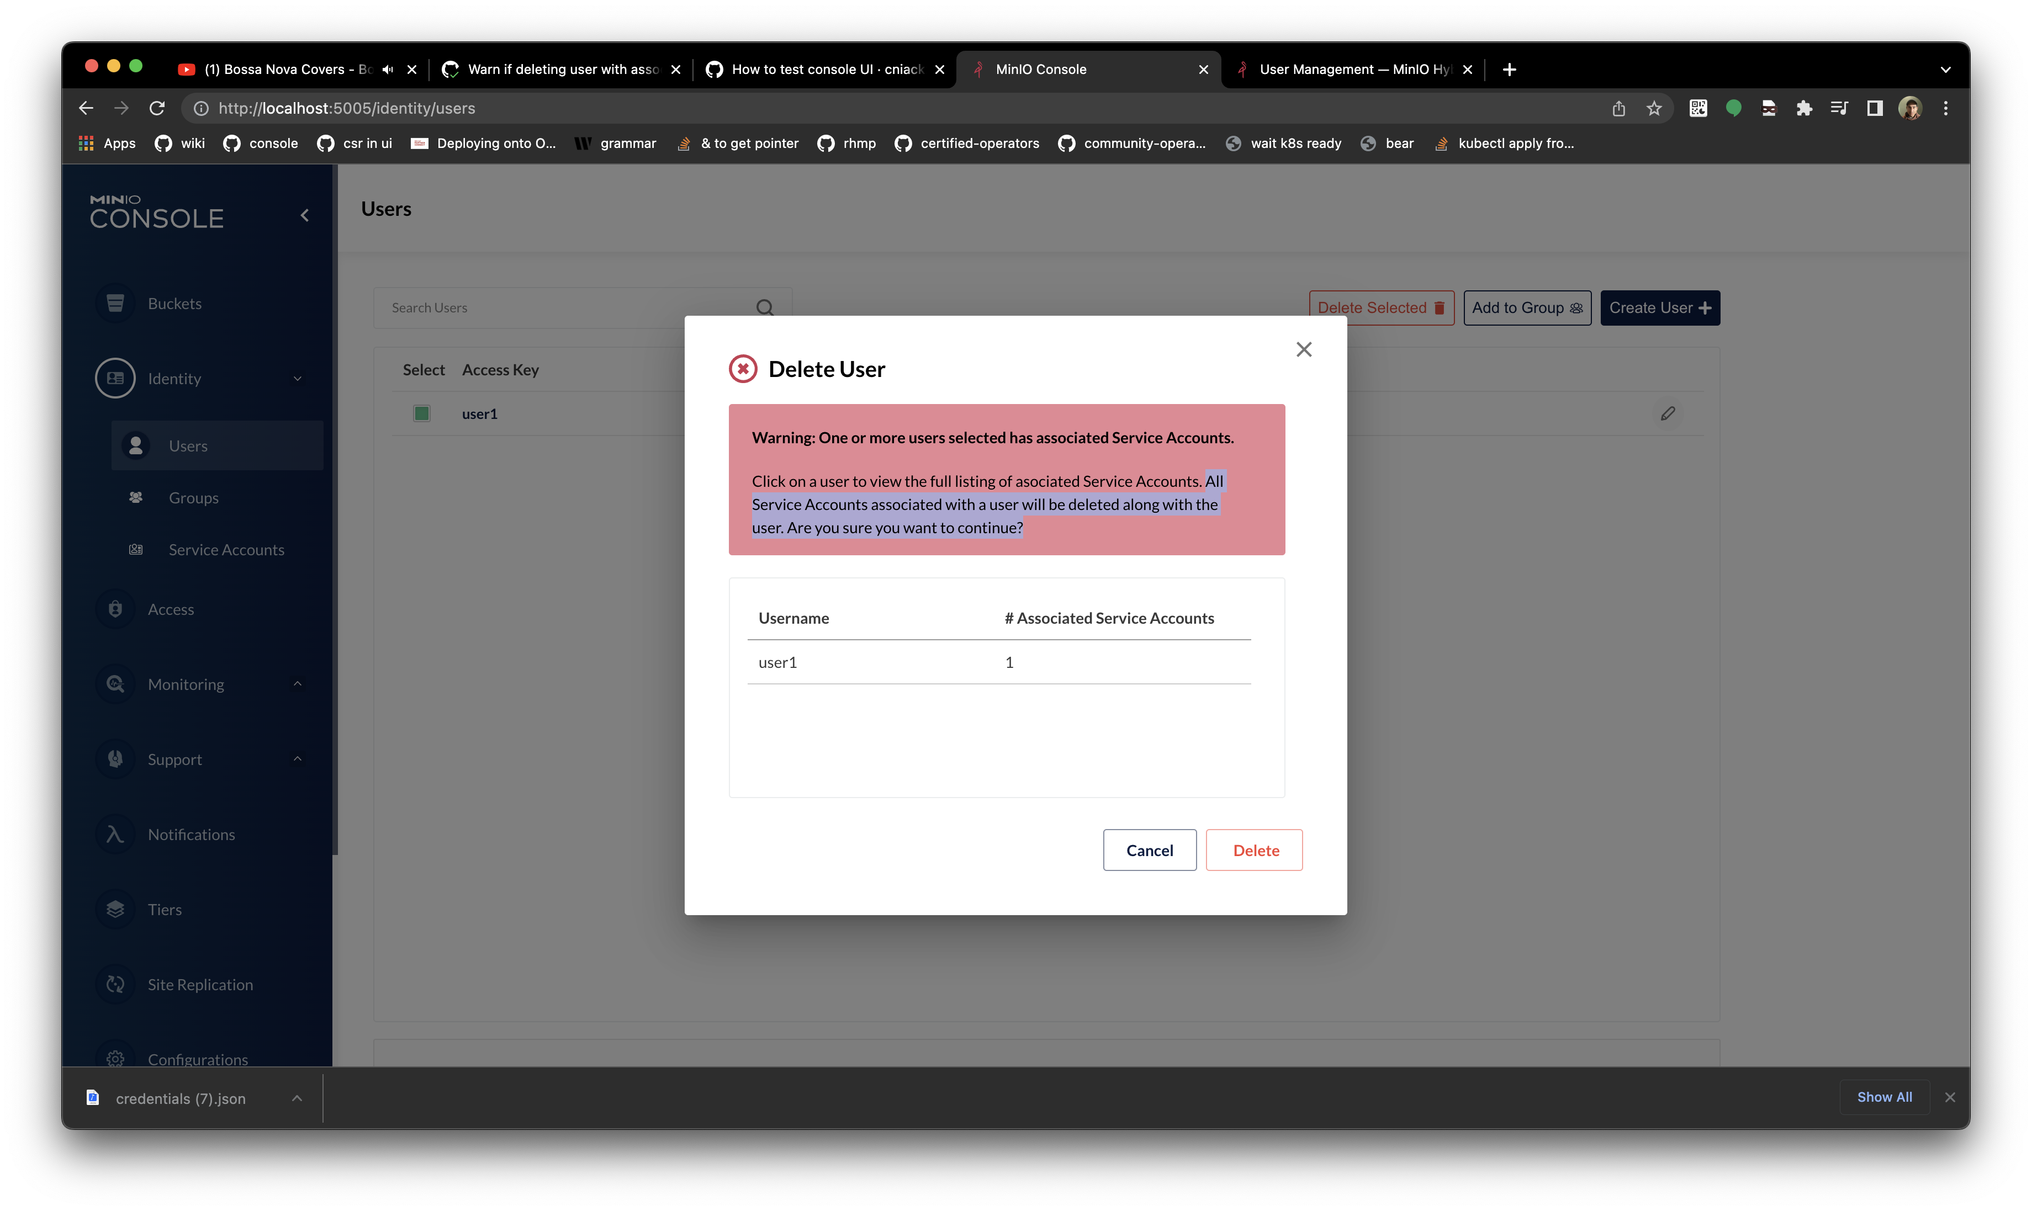Toggle the user1 selection checkbox
The image size is (2032, 1211).
tap(421, 414)
